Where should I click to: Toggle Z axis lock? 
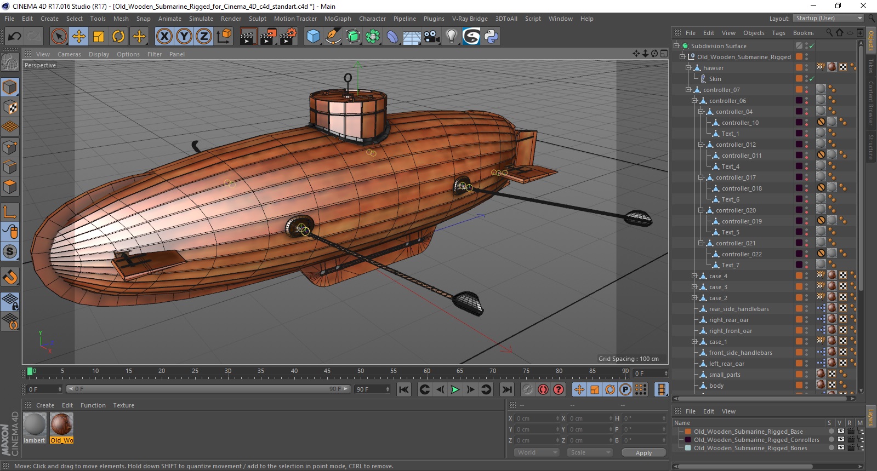(204, 37)
